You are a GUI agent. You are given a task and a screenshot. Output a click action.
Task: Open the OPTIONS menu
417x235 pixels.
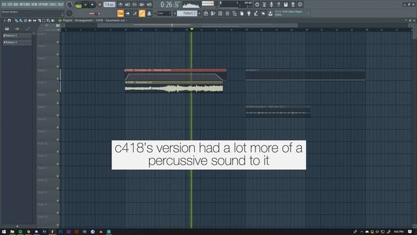point(44,5)
